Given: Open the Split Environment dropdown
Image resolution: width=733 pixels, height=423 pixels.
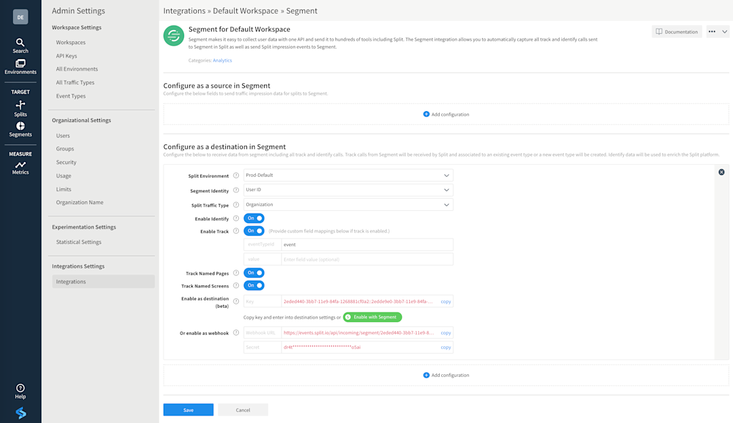Looking at the screenshot, I should point(348,175).
